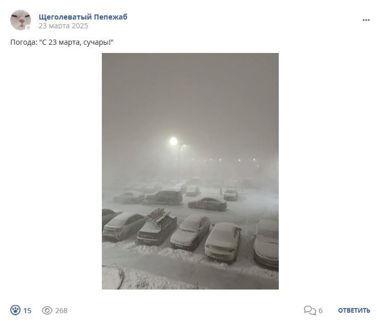Click the online status dot on avatar

tap(28, 28)
